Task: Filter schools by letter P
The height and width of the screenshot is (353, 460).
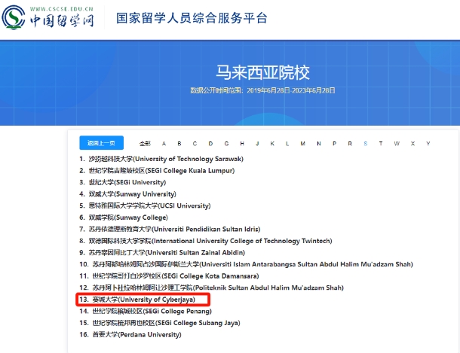Action: [334, 144]
